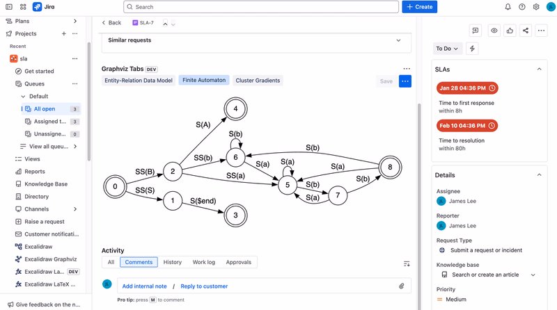Viewport: 557px width, 310px height.
Task: Open the Assigned to me queue
Action: [52, 122]
